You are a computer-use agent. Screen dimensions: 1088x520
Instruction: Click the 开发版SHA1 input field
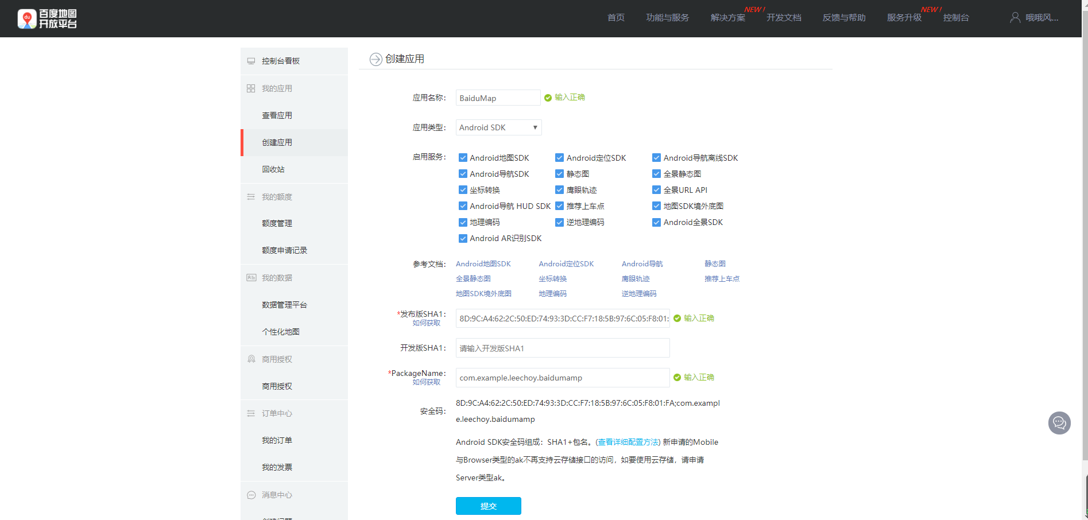pos(563,348)
